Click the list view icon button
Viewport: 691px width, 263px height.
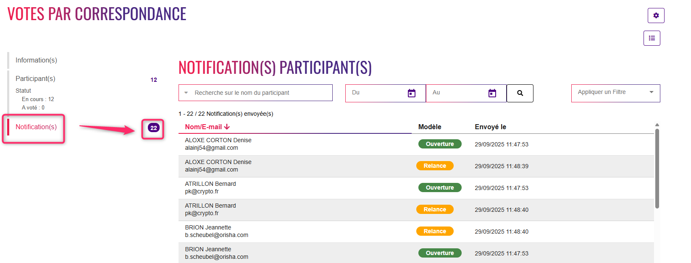click(x=652, y=38)
